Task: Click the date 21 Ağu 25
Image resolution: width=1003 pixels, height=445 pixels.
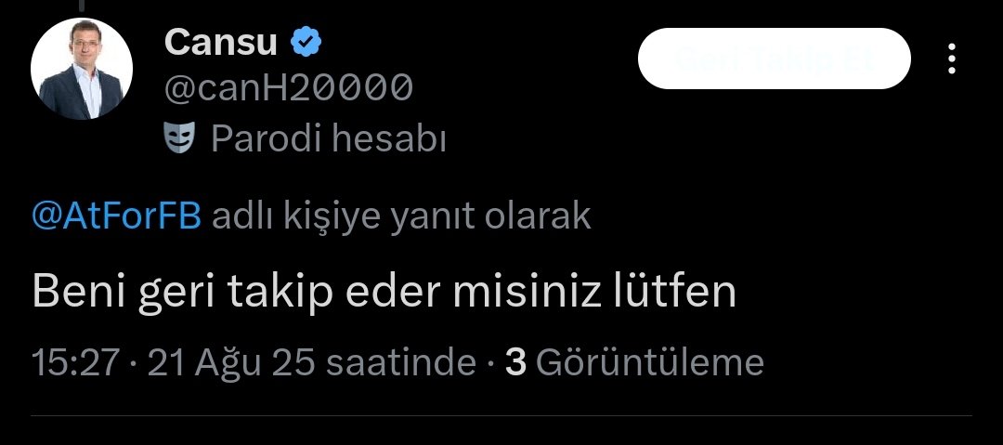Action: [x=231, y=362]
